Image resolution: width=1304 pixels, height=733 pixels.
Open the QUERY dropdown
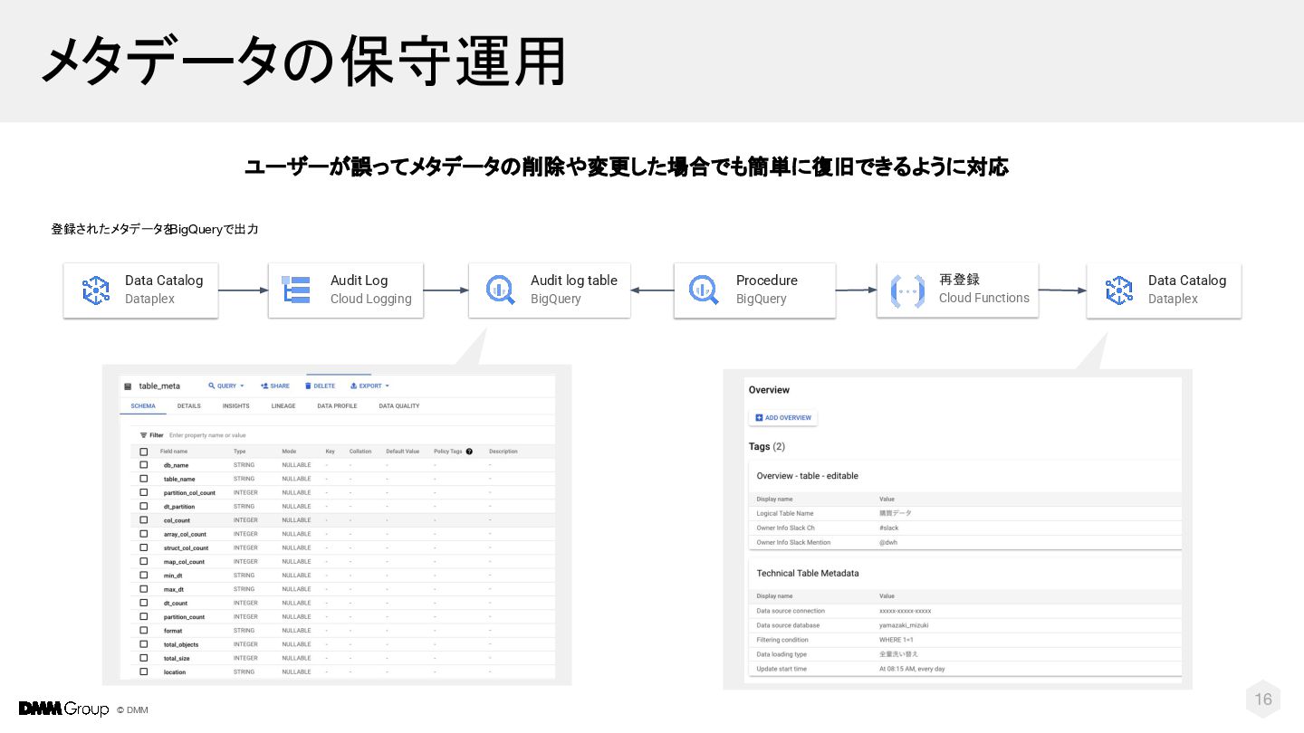[x=226, y=386]
